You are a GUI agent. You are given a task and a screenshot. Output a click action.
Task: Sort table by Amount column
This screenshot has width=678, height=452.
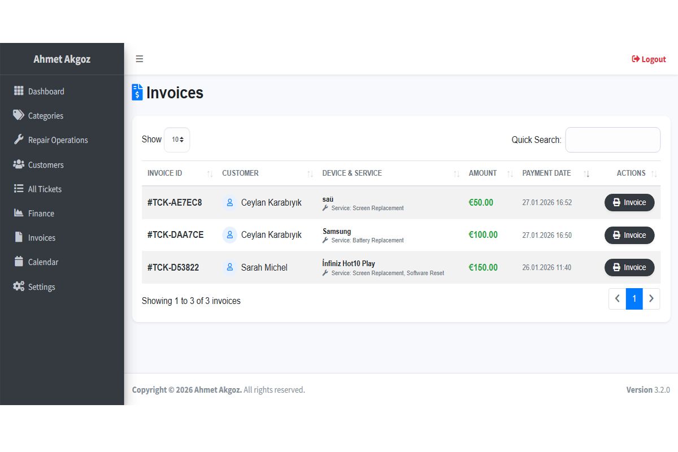pos(490,173)
